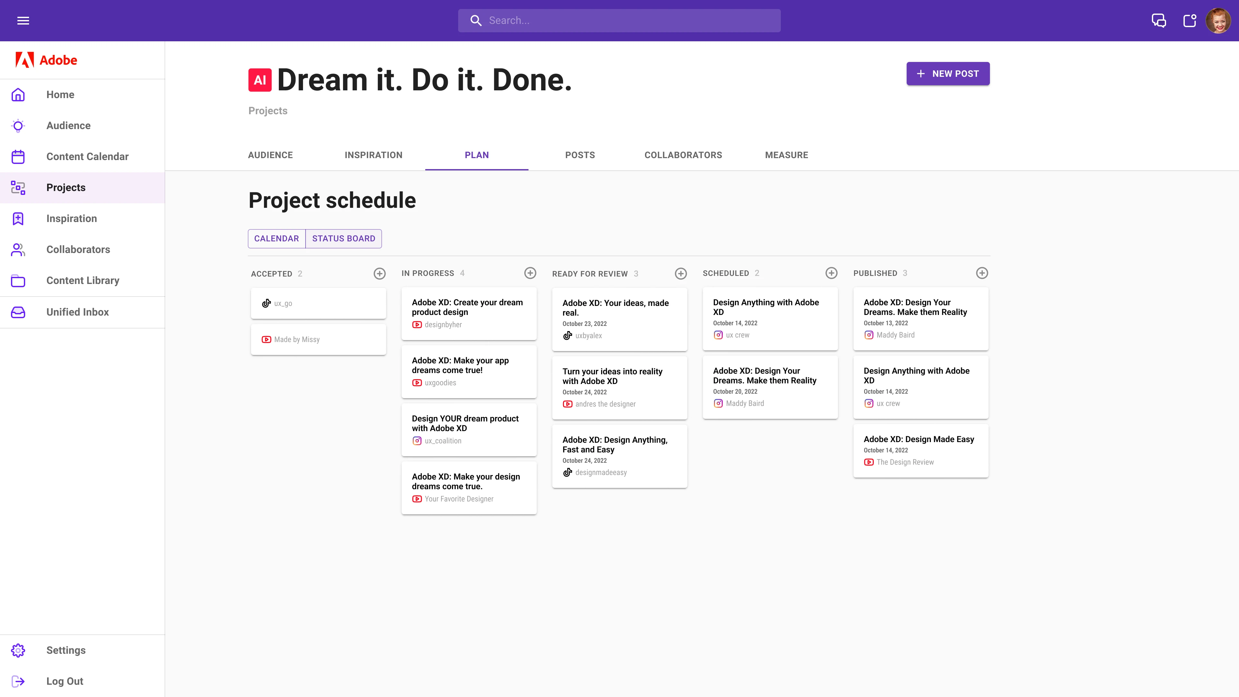The width and height of the screenshot is (1239, 697).
Task: Open 'Adobe XD: Create your dream product design' card
Action: tap(469, 314)
